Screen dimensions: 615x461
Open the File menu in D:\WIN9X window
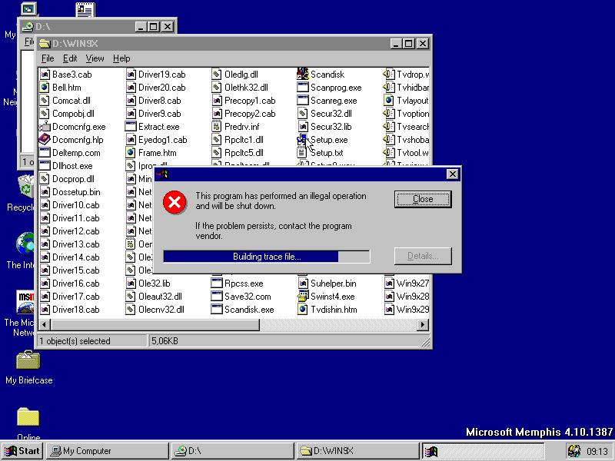click(48, 58)
